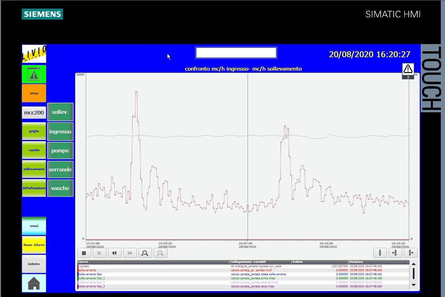The height and width of the screenshot is (297, 445).
Task: Stop the trend recording
Action: coord(84,253)
